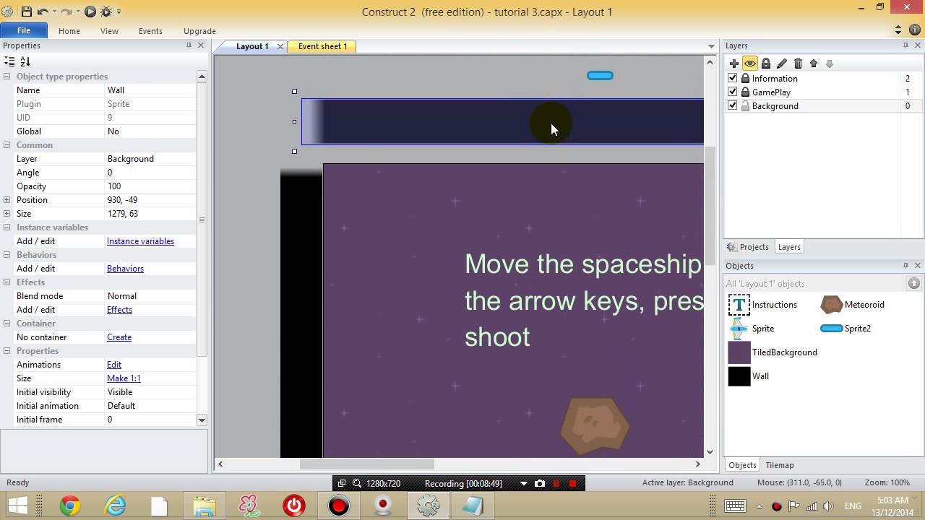This screenshot has width=925, height=520.
Task: Switch to the Tilemap panel tab
Action: coord(780,465)
